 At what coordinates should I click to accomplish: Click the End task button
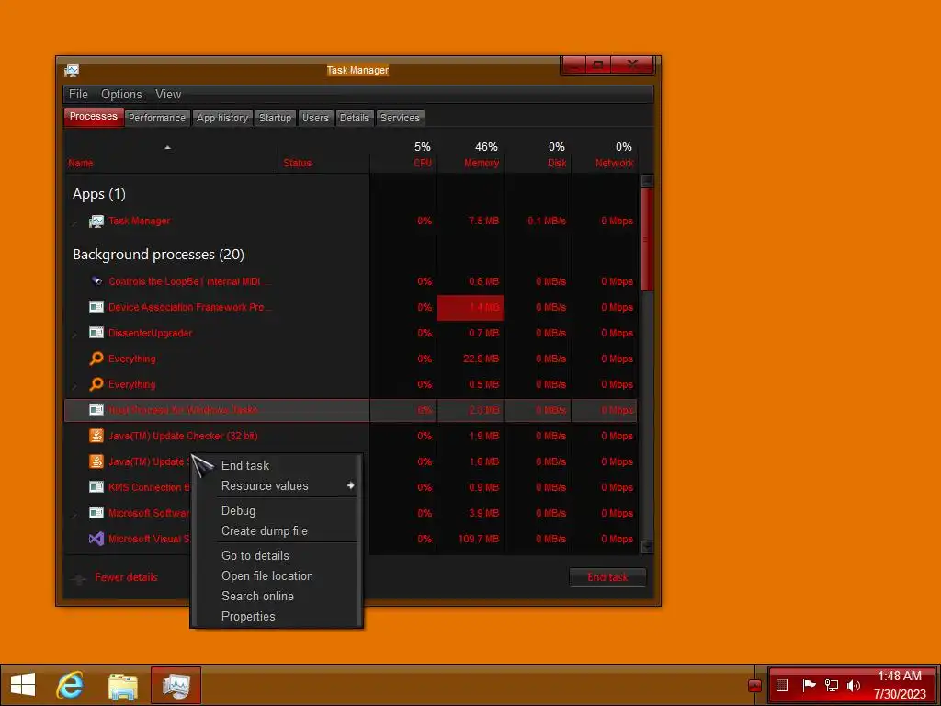point(607,577)
